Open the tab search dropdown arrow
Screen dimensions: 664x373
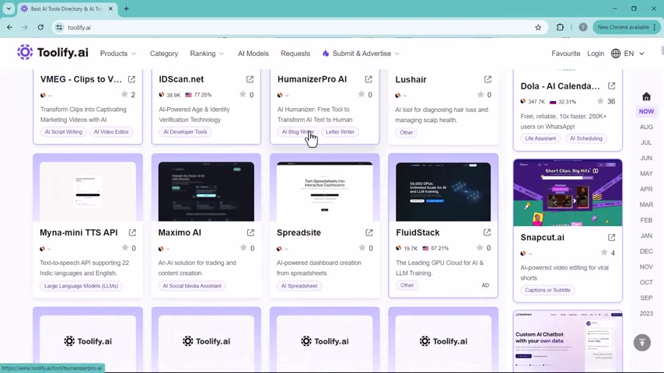pos(9,9)
